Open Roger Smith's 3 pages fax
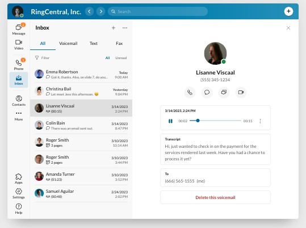This screenshot has height=228, width=306. (x=81, y=142)
